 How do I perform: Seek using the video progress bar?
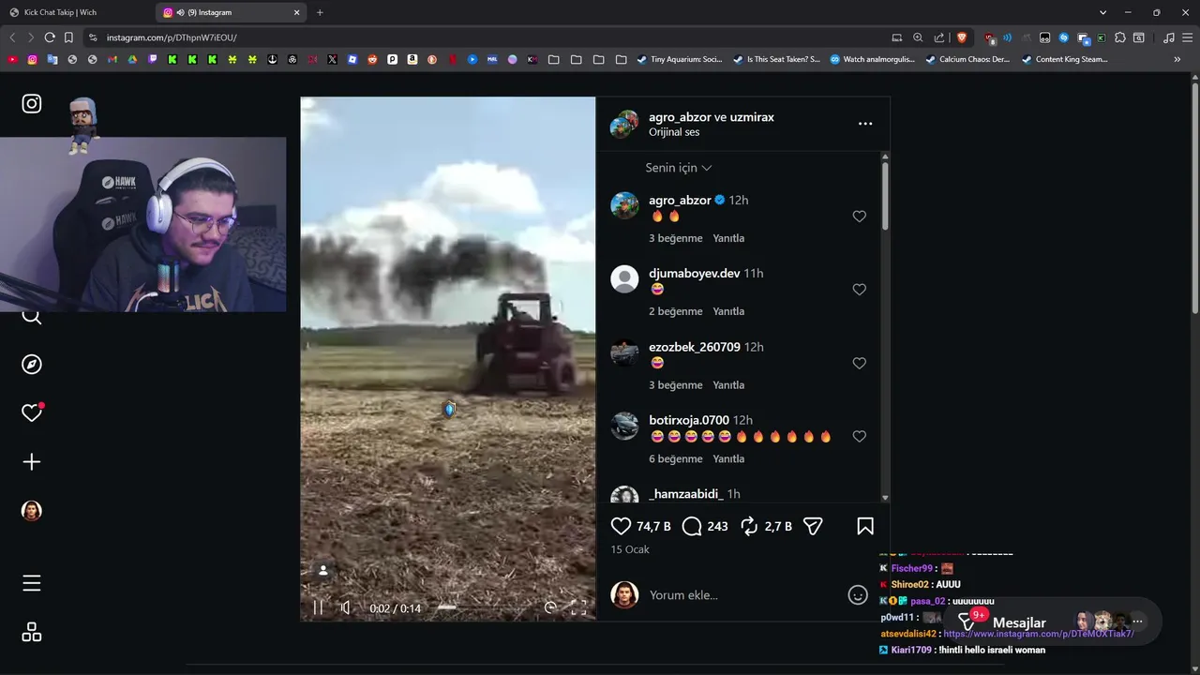click(x=483, y=607)
